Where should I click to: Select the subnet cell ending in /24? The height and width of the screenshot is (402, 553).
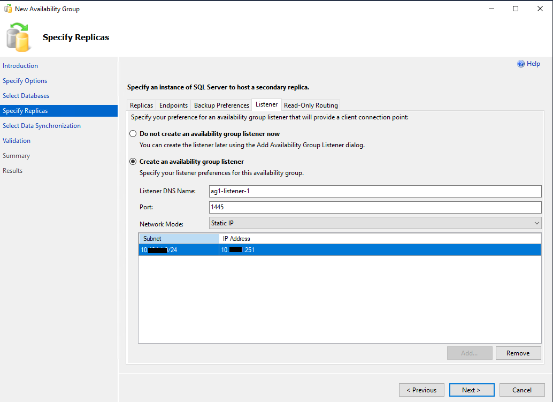pos(179,250)
